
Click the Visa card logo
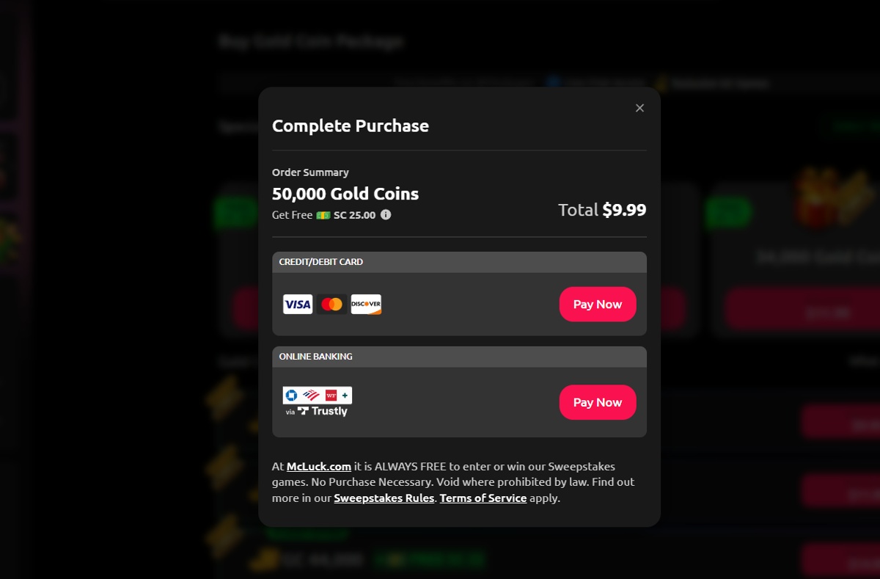[298, 305]
